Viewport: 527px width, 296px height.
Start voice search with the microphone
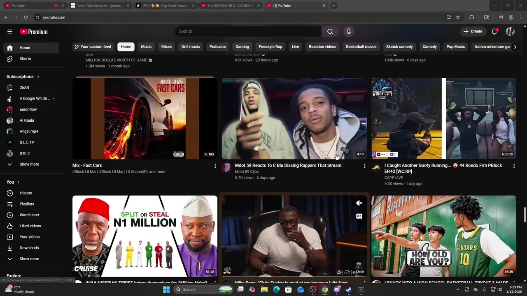[x=349, y=32]
